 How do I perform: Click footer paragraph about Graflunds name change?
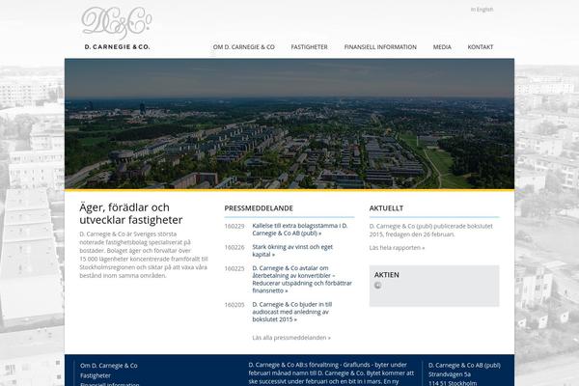point(331,373)
